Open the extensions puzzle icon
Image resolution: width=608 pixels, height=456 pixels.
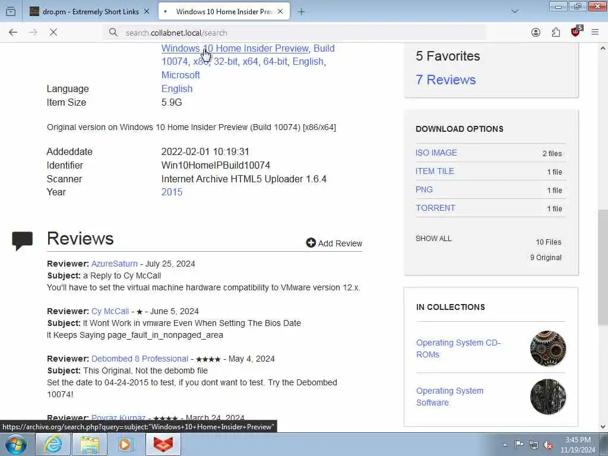pyautogui.click(x=556, y=33)
